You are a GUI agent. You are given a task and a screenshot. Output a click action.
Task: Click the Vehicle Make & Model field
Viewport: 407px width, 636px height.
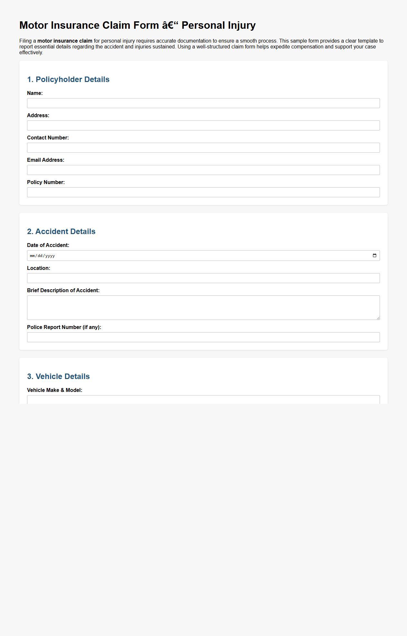pyautogui.click(x=203, y=400)
